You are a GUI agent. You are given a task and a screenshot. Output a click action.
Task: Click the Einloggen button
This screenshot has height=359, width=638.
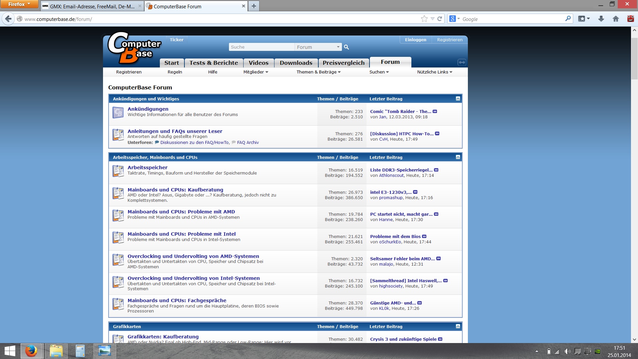[x=415, y=40]
